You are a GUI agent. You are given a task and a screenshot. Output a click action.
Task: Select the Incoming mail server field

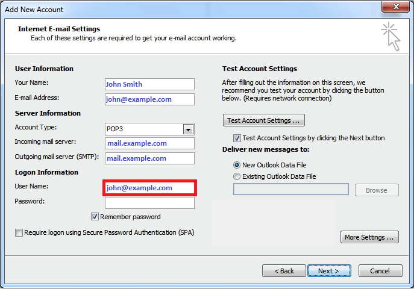coord(149,143)
